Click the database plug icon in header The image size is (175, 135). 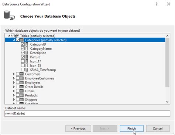(9, 15)
